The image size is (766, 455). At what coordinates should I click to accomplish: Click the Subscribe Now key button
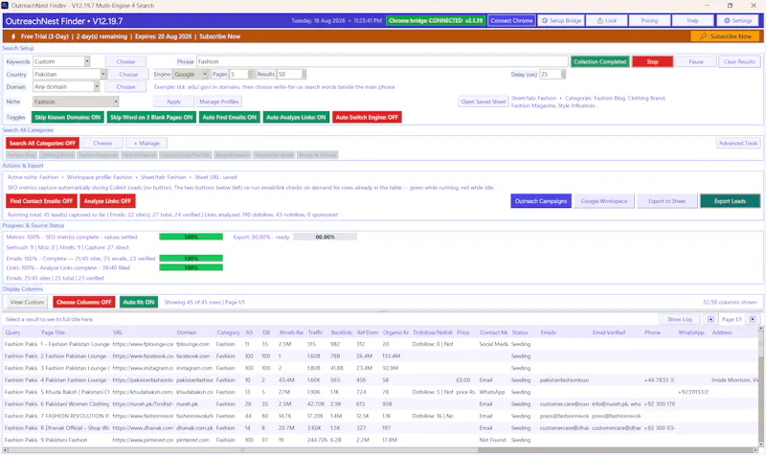coord(725,36)
